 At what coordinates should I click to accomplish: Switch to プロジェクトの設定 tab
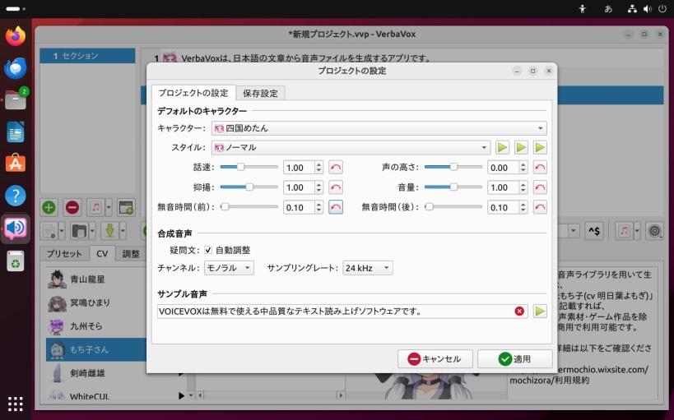(193, 93)
